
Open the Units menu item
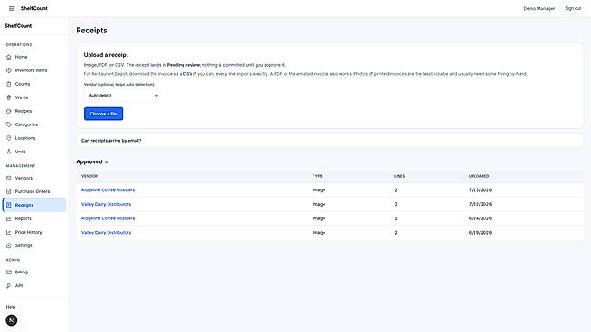[34, 152]
